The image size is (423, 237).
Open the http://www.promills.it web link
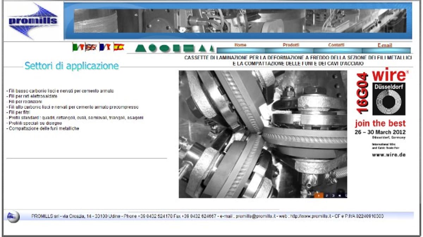pos(311,216)
